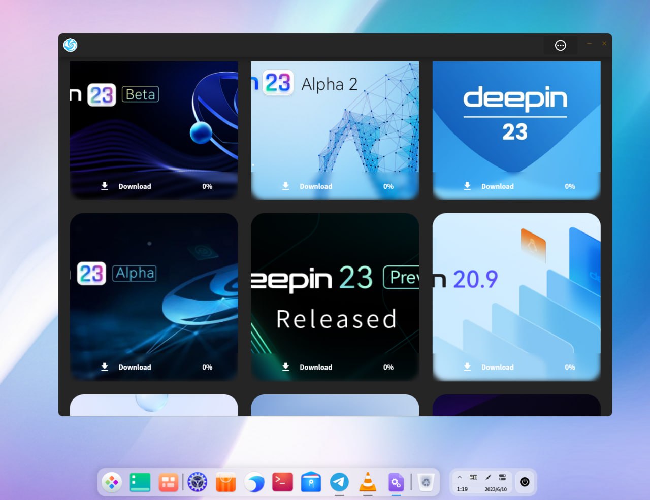Image resolution: width=650 pixels, height=500 pixels.
Task: Click the input method tray icon
Action: pyautogui.click(x=473, y=477)
